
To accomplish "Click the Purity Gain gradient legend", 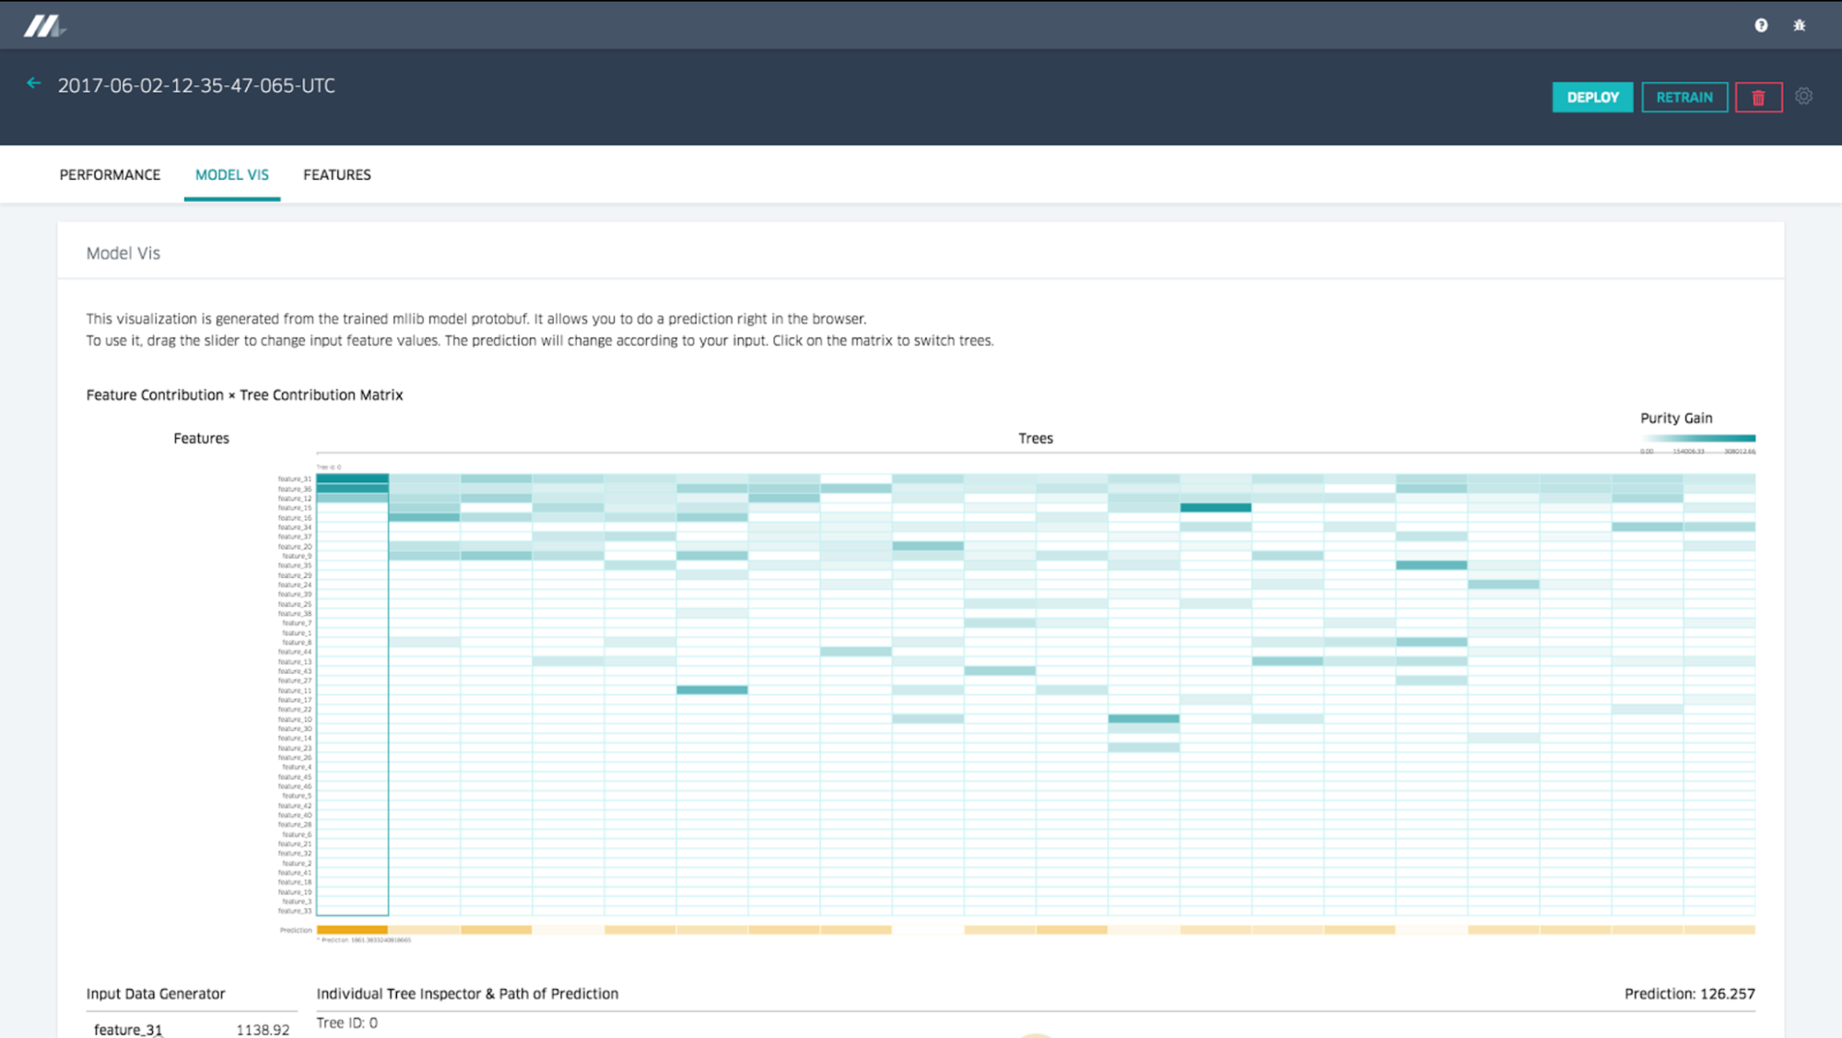I will click(x=1698, y=438).
